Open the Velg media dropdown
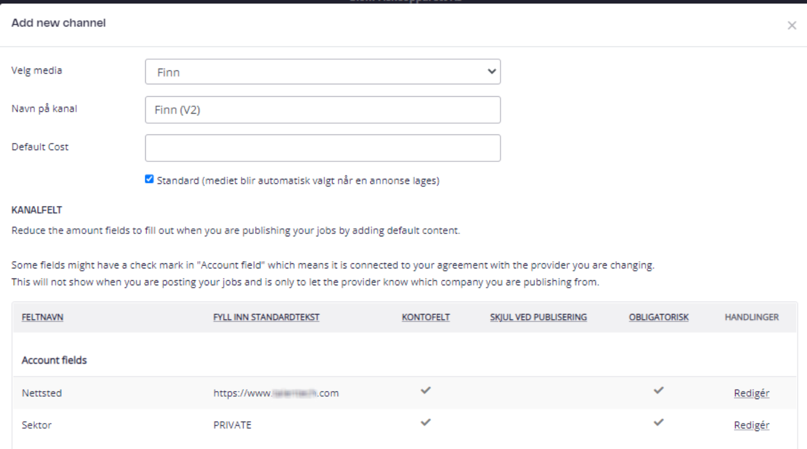Viewport: 807px width, 449px height. [x=322, y=71]
